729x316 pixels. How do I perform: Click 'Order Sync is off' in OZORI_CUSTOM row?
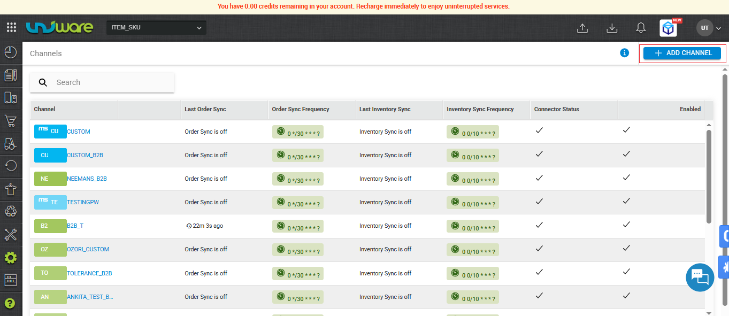pyautogui.click(x=206, y=249)
